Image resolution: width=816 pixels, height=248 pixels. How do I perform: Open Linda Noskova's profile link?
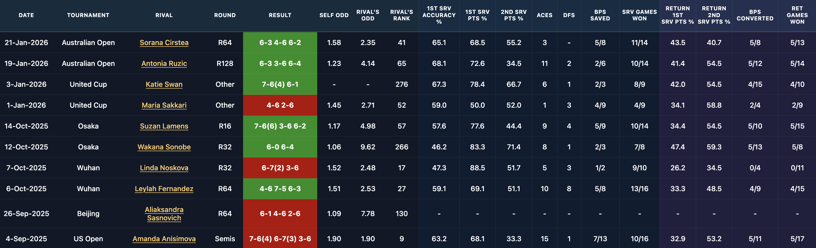[x=164, y=168]
